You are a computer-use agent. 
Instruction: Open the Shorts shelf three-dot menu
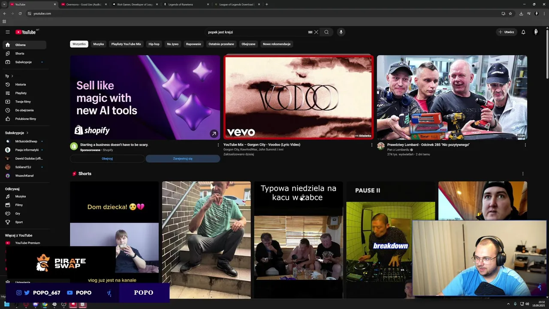[x=523, y=174]
